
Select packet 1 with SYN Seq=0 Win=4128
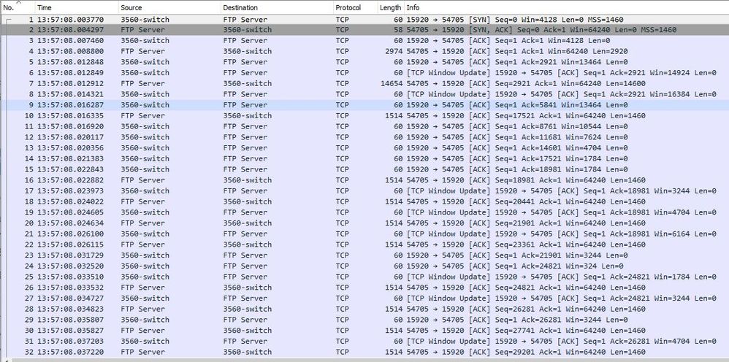pyautogui.click(x=365, y=20)
